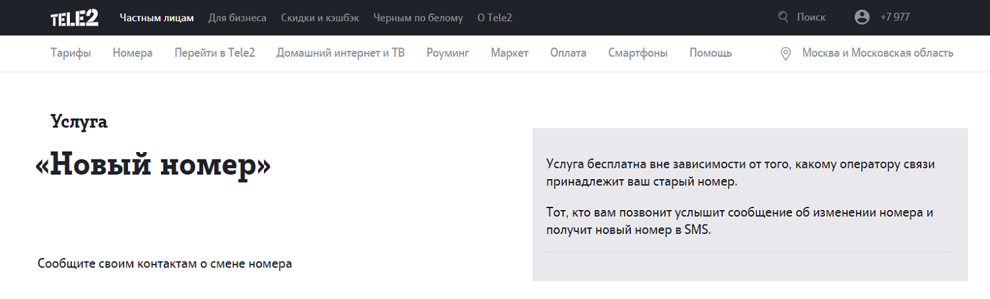Click text Сообщите своим контактам о смене номера

point(165,264)
